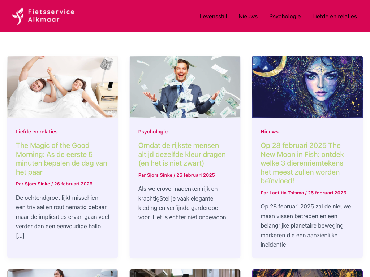The image size is (370, 277).
Task: Open thumbnail of couple waking in bed
Action: pyautogui.click(x=63, y=87)
